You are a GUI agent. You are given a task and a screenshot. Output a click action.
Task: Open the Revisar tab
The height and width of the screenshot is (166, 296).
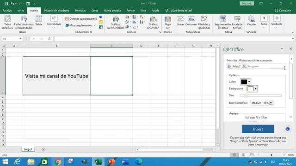130,11
